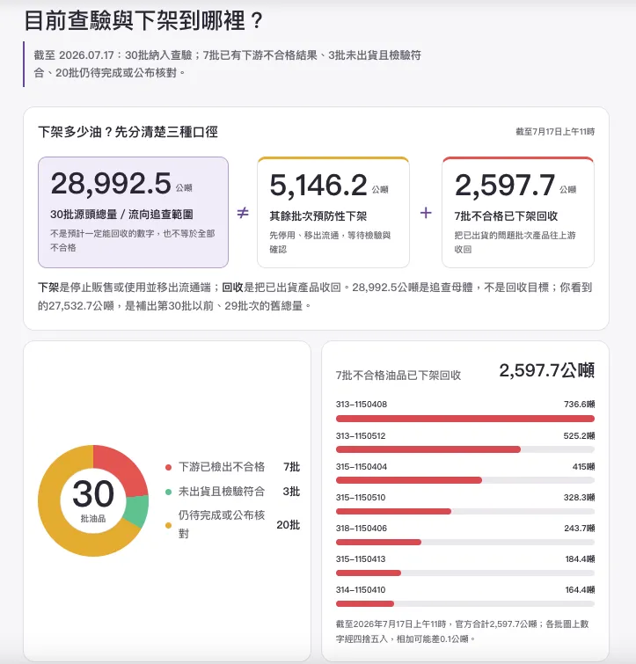
Task: Click the yellow legend dot for 仍待完成或公布核對
Action: 168,526
